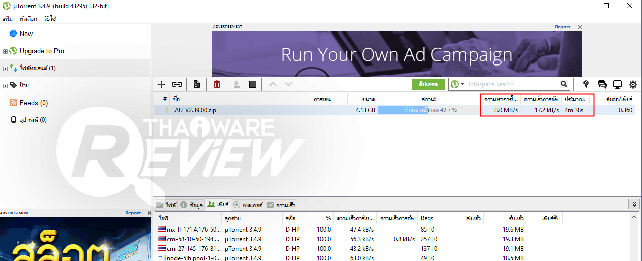Close the top banner advertisement
The height and width of the screenshot is (261, 642).
(x=580, y=27)
